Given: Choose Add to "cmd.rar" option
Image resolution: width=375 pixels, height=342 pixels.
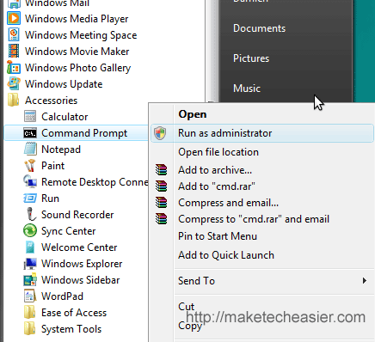Looking at the screenshot, I should click(x=217, y=186).
